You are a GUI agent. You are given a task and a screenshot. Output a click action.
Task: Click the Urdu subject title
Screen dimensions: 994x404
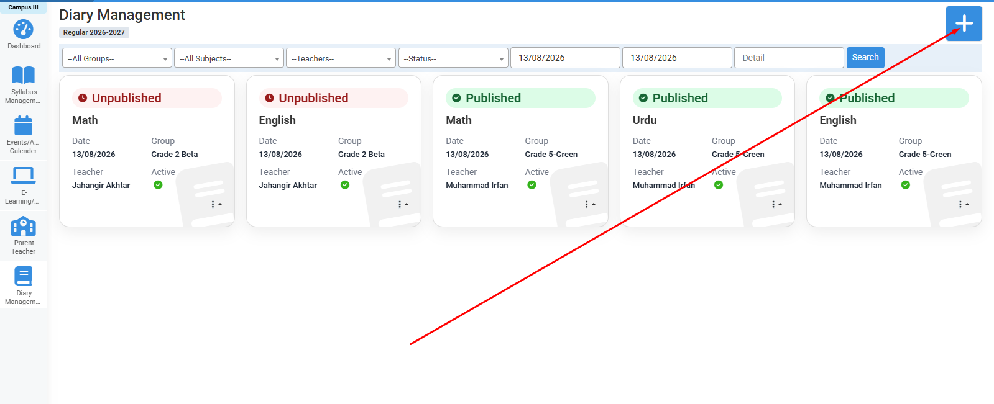645,120
